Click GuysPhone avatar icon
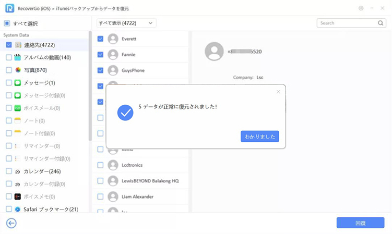The height and width of the screenshot is (234, 392). click(x=113, y=70)
